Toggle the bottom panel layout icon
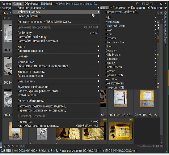This screenshot has height=155, width=169. click(x=147, y=4)
